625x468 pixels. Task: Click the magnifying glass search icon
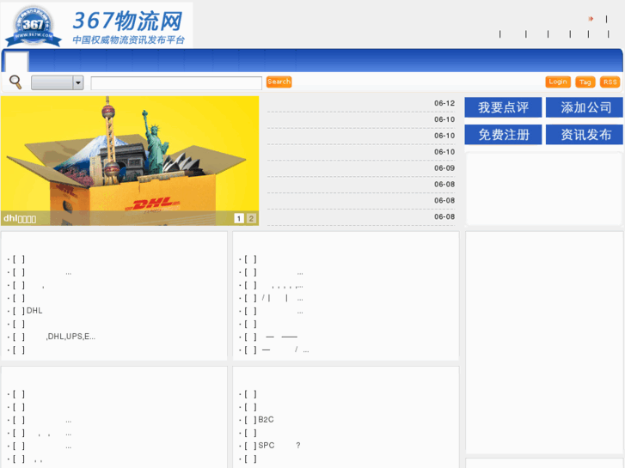point(15,82)
